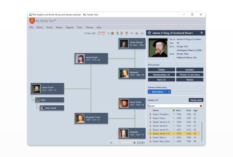Click the round selector icon left of Name header
The width and height of the screenshot is (233, 157).
tap(150, 110)
